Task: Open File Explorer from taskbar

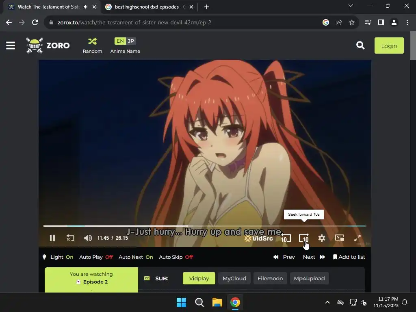Action: [x=217, y=302]
